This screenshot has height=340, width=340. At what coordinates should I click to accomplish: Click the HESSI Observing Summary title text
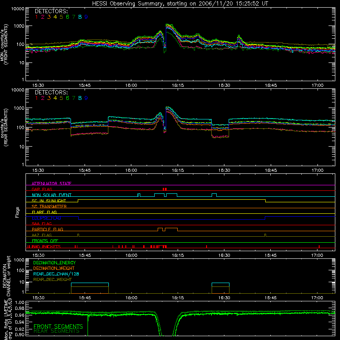coord(180,3)
